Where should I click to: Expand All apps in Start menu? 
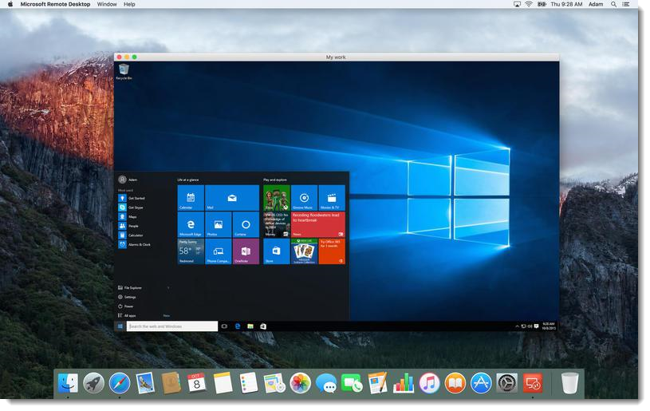pyautogui.click(x=130, y=316)
